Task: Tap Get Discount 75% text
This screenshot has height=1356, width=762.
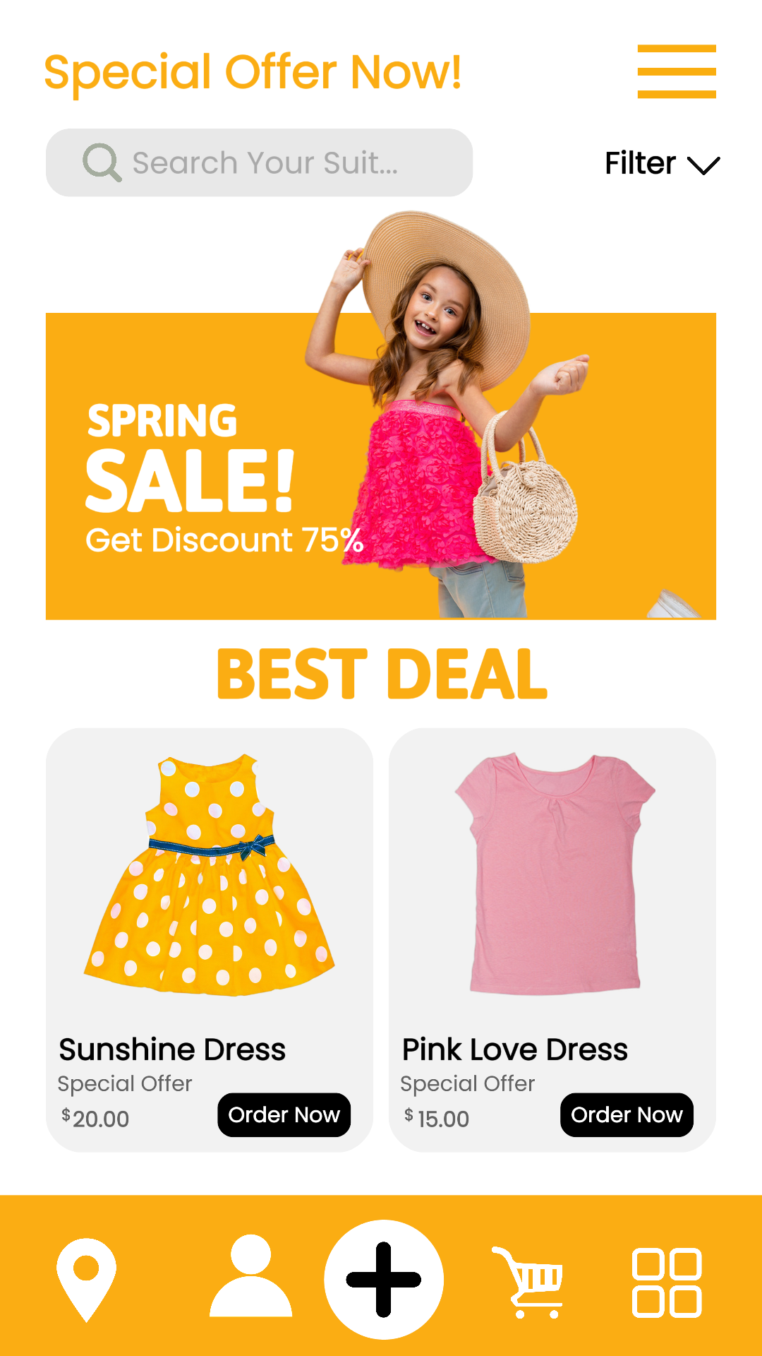Action: click(x=224, y=540)
